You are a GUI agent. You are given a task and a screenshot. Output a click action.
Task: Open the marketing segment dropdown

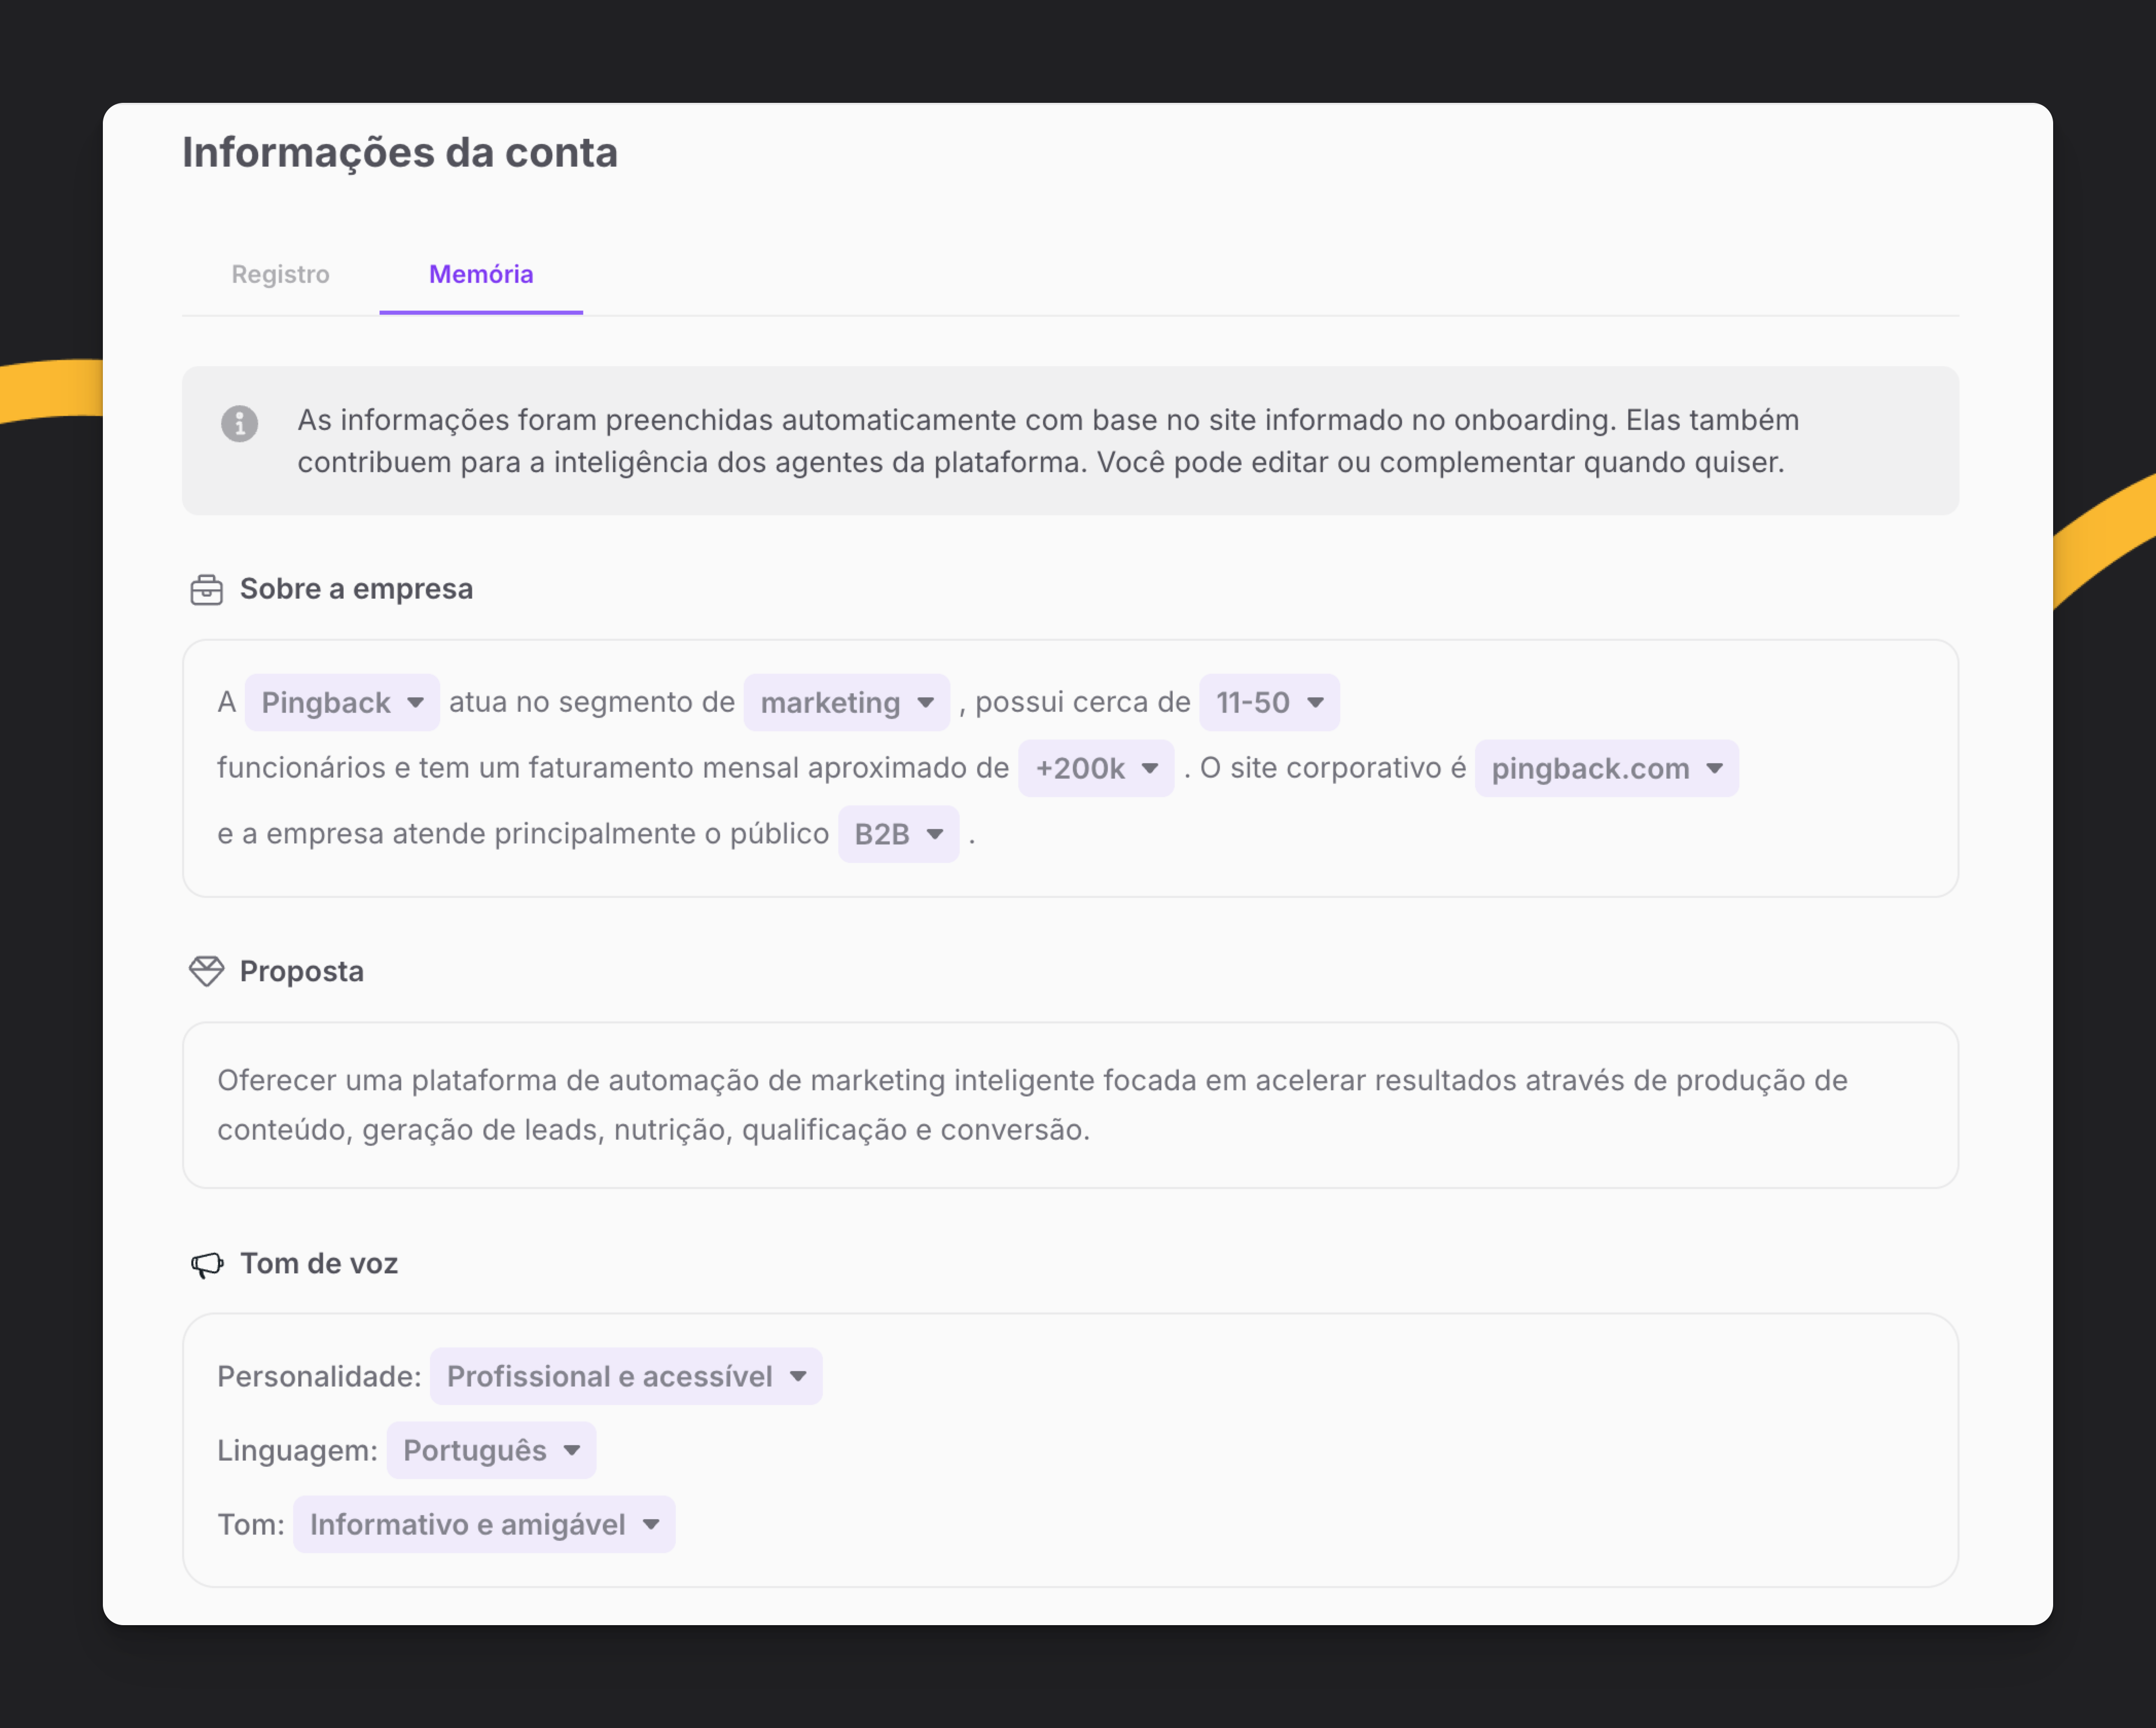click(x=847, y=702)
